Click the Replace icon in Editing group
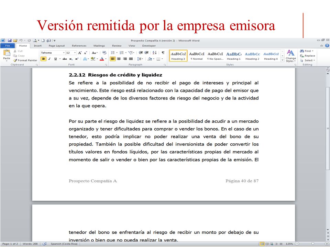The width and height of the screenshot is (330, 247). point(307,56)
